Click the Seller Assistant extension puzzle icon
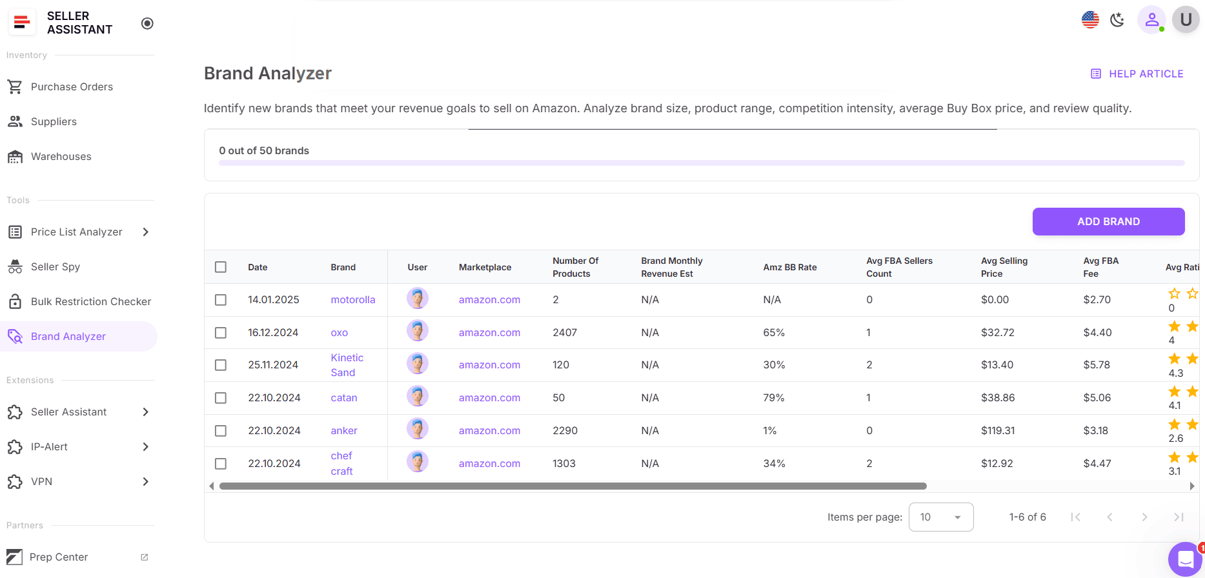The image size is (1205, 578). pyautogui.click(x=15, y=412)
